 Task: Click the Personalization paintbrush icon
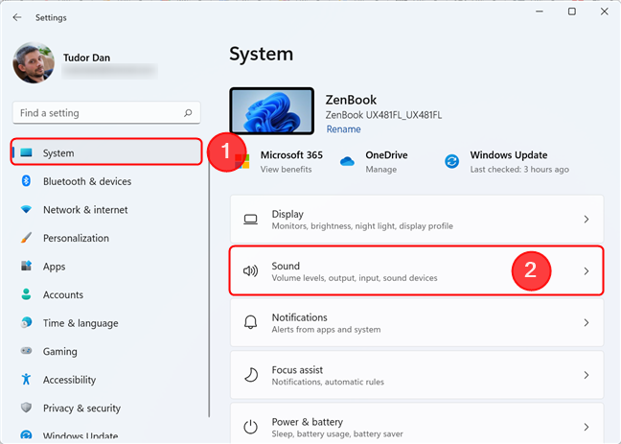click(x=26, y=238)
